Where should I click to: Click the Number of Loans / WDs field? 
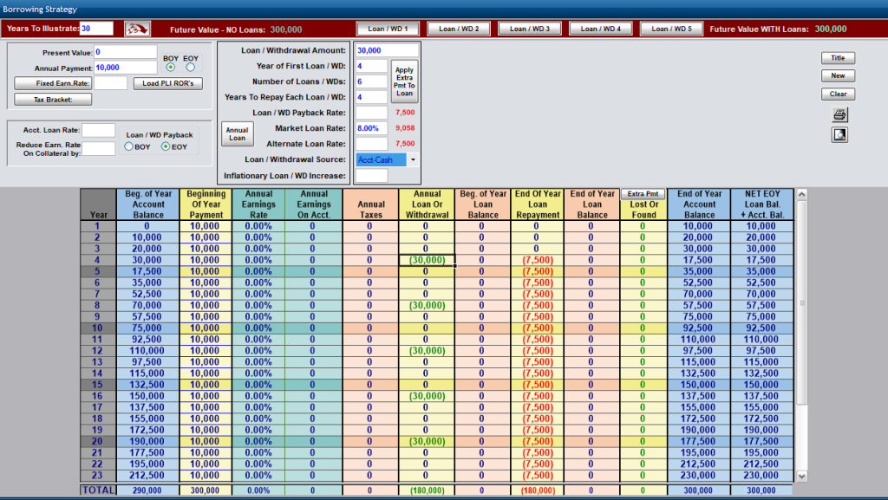(x=371, y=81)
